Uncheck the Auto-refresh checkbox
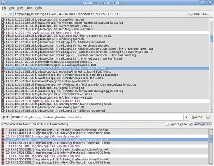This screenshot has height=166, width=214. (x=191, y=124)
